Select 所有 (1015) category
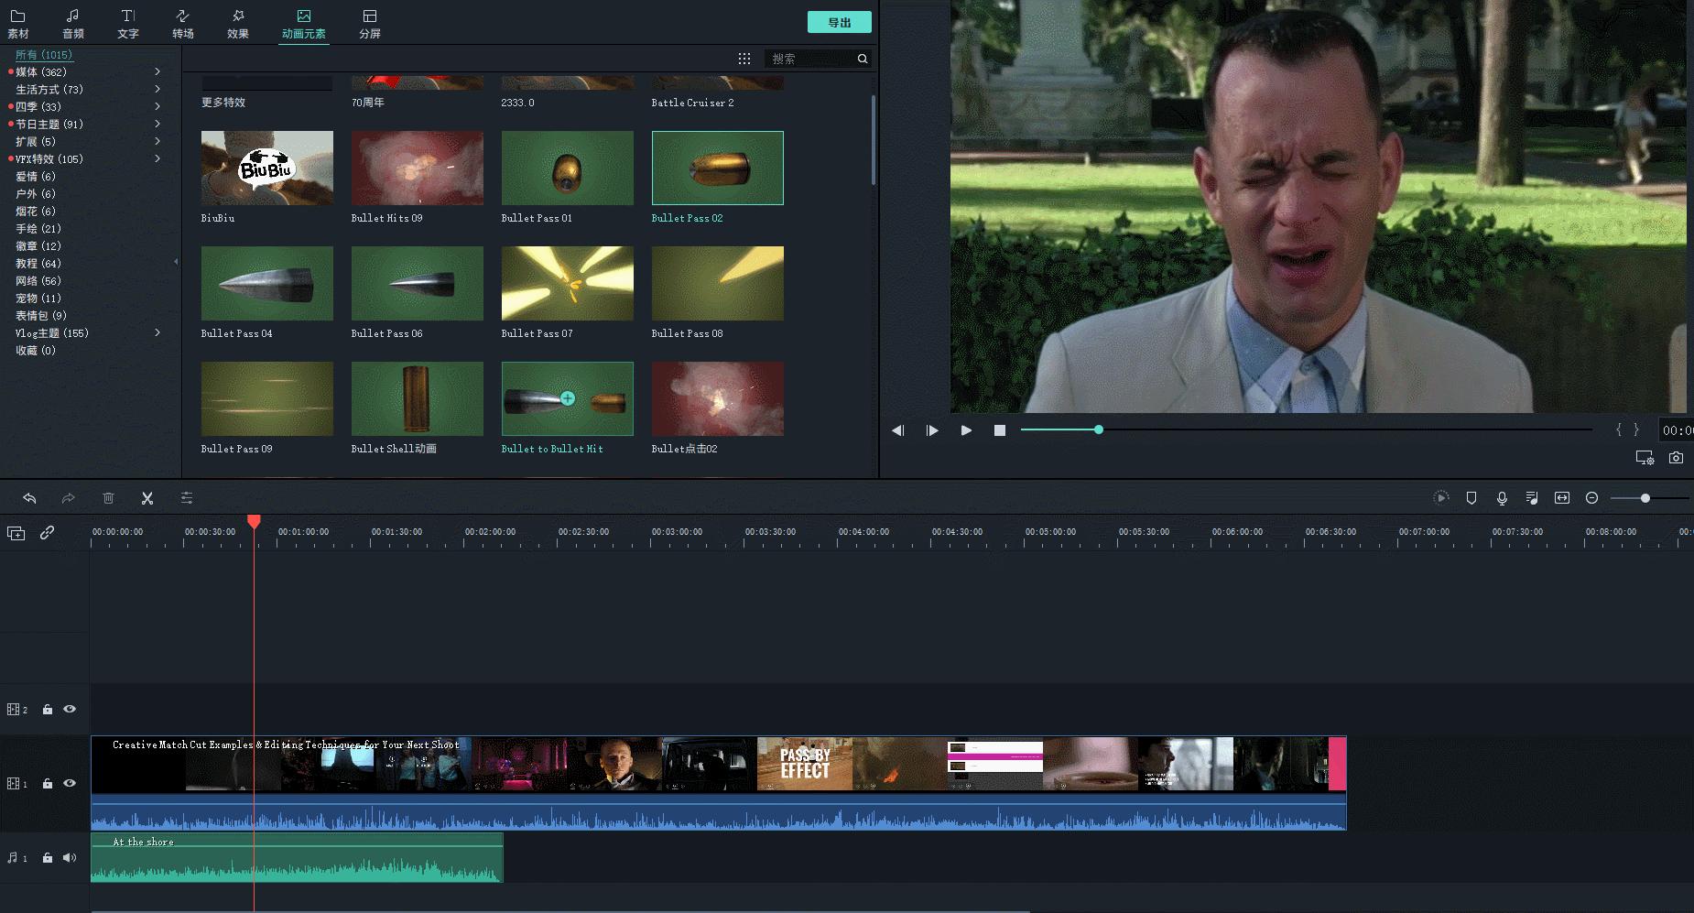 coord(44,55)
